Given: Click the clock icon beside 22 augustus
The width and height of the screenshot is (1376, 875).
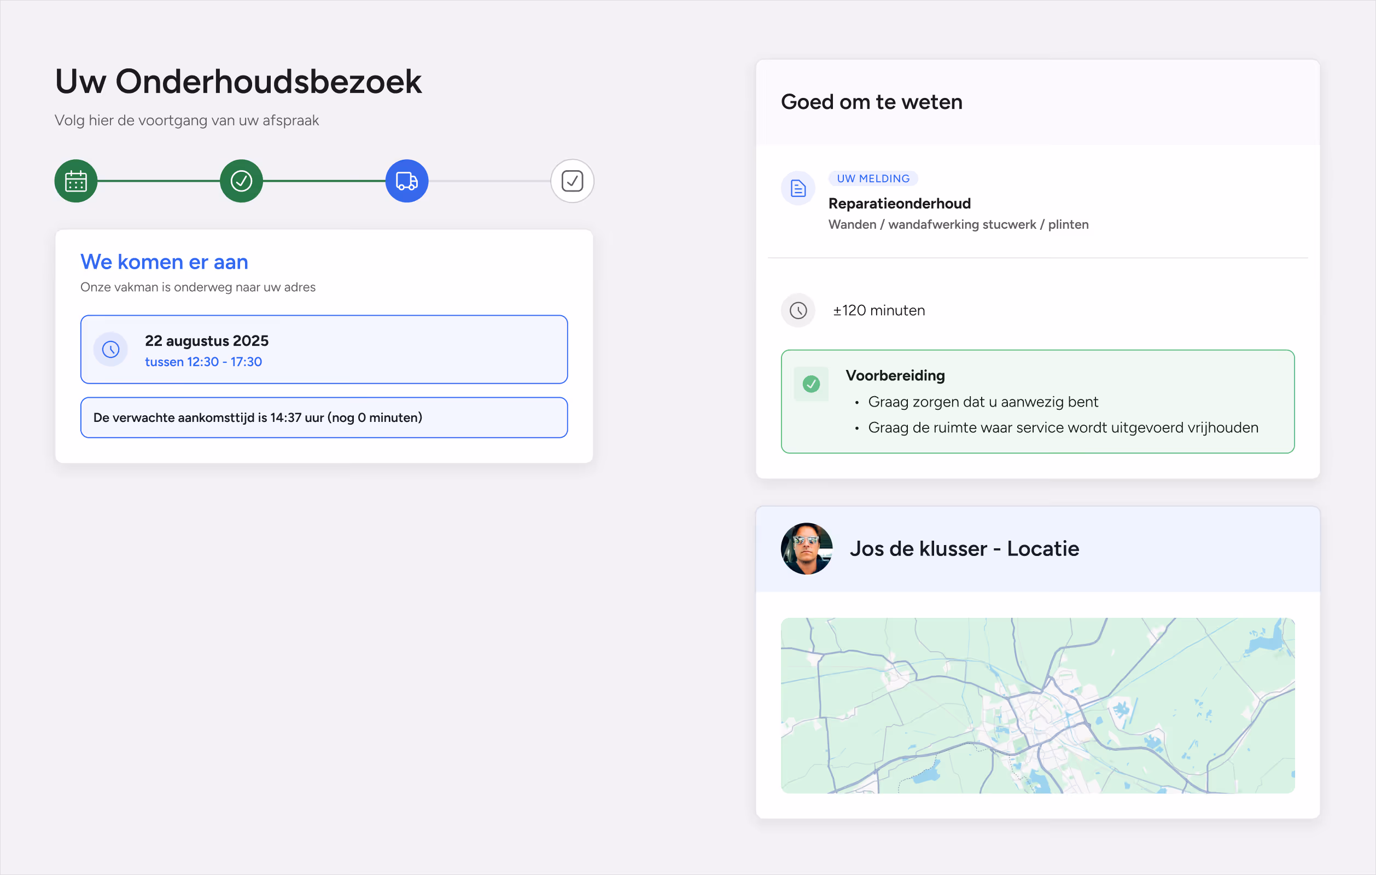Looking at the screenshot, I should (x=111, y=349).
